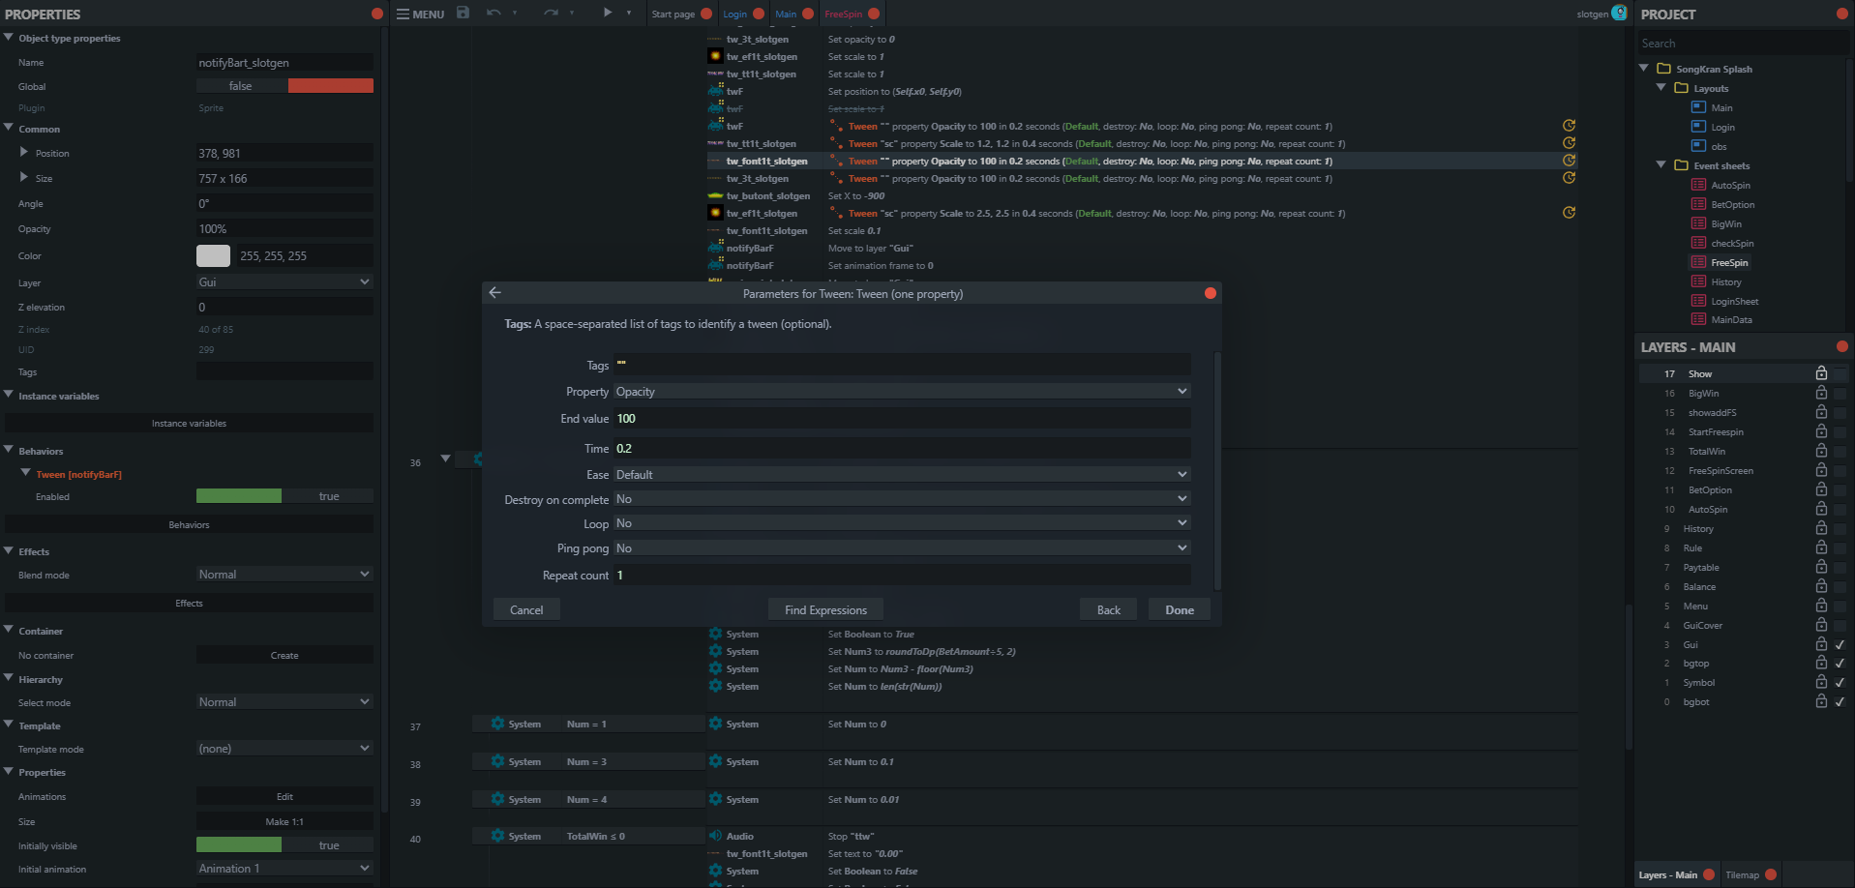Open the Blend mode dropdown
This screenshot has width=1855, height=888.
click(284, 574)
